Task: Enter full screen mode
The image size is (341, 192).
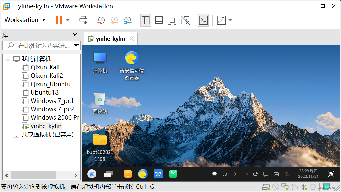Action: (172, 20)
